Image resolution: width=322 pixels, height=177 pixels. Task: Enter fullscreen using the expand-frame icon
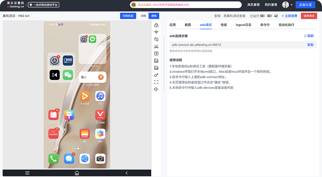click(156, 82)
